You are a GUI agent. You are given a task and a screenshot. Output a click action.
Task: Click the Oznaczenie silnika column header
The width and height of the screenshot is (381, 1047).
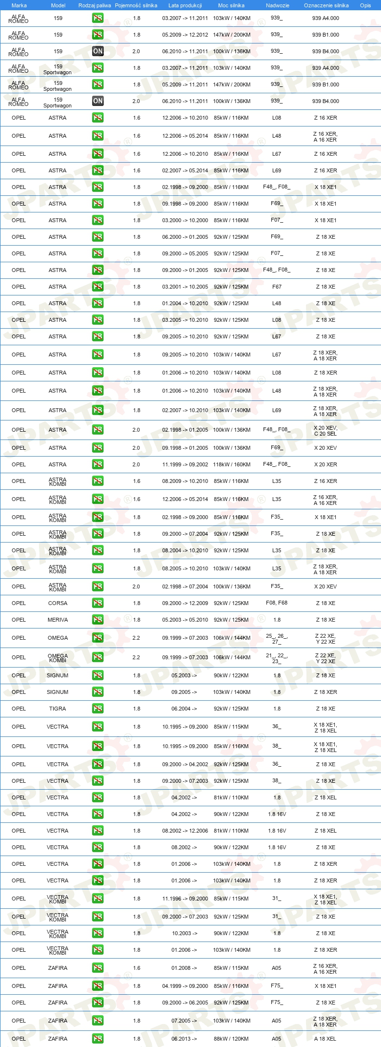point(326,5)
